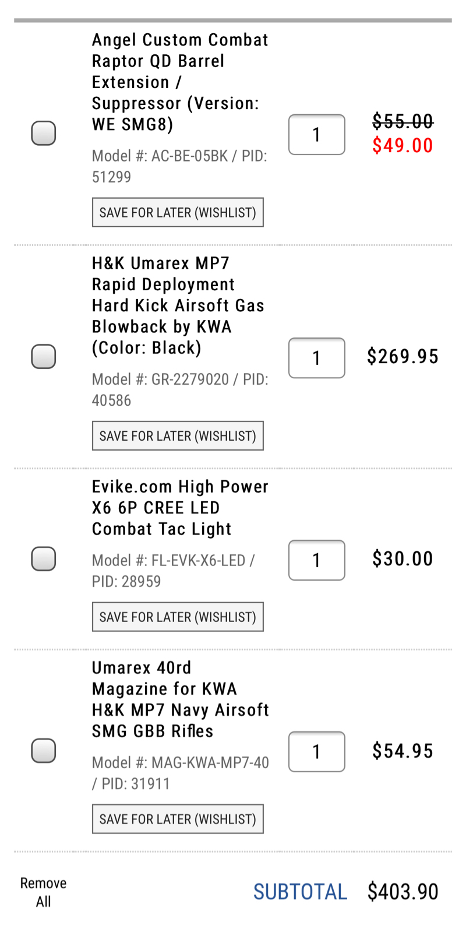Screen dimensions: 466x925
Task: Open Evike.com High Power X6 product title
Action: pyautogui.click(x=181, y=508)
